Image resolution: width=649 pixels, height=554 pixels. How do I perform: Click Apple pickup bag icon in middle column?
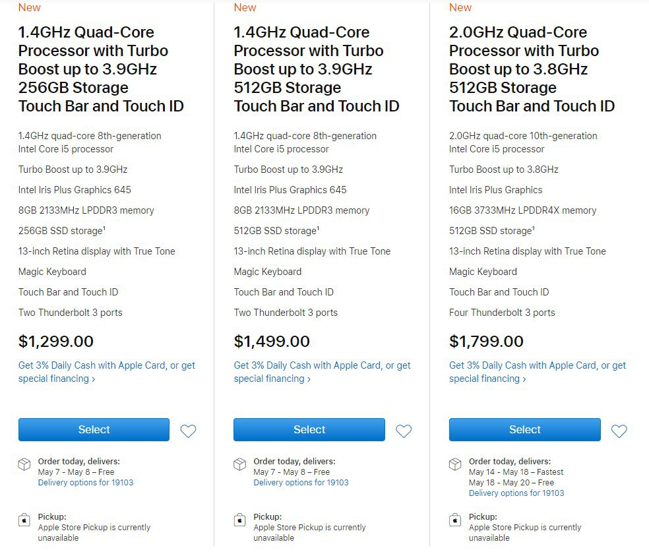tap(239, 520)
